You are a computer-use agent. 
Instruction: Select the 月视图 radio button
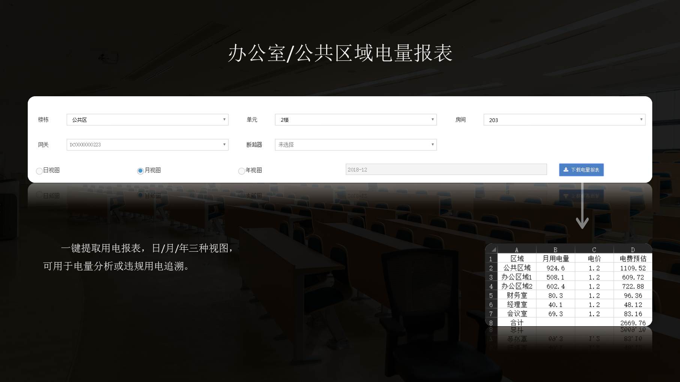140,171
